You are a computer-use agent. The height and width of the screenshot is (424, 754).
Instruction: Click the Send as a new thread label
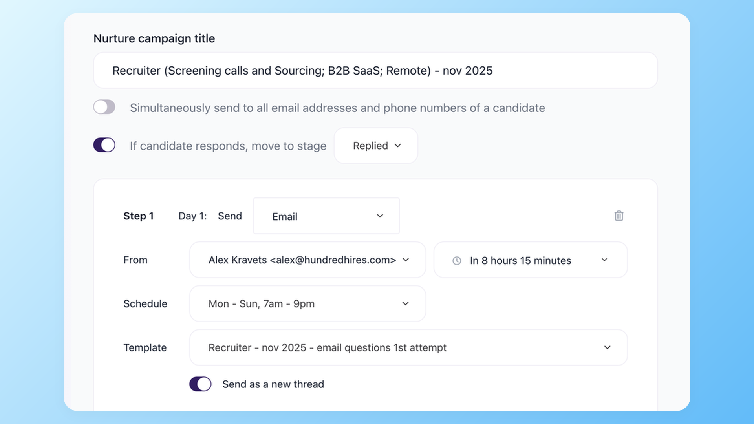(273, 384)
